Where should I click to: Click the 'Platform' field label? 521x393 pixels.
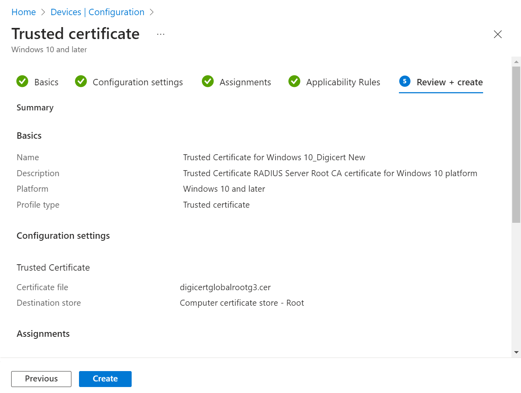32,189
